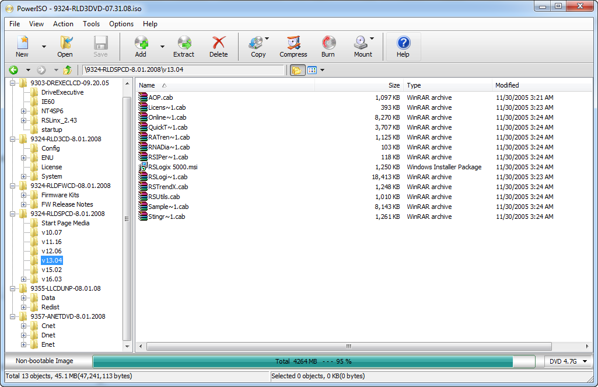Click the file list horizontal scrollbar thumb
This screenshot has width=598, height=387.
pos(348,346)
